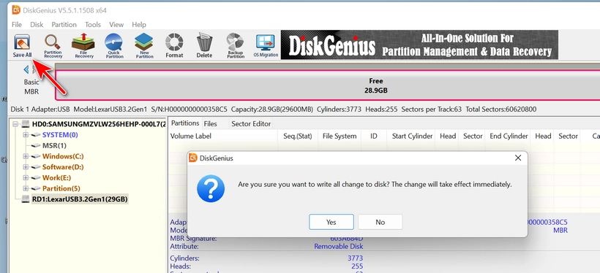Click the 'MBR Signature:' label
The width and height of the screenshot is (600, 273).
[193, 239]
